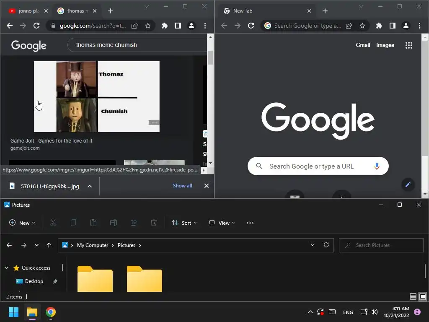
Task: Open the address bar history dropdown
Action: point(313,245)
